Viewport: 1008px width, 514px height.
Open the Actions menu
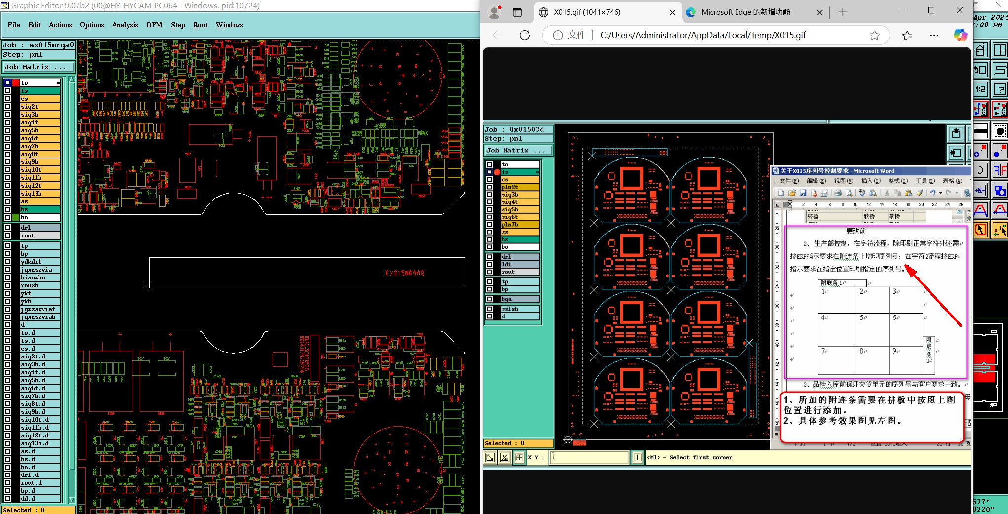60,25
